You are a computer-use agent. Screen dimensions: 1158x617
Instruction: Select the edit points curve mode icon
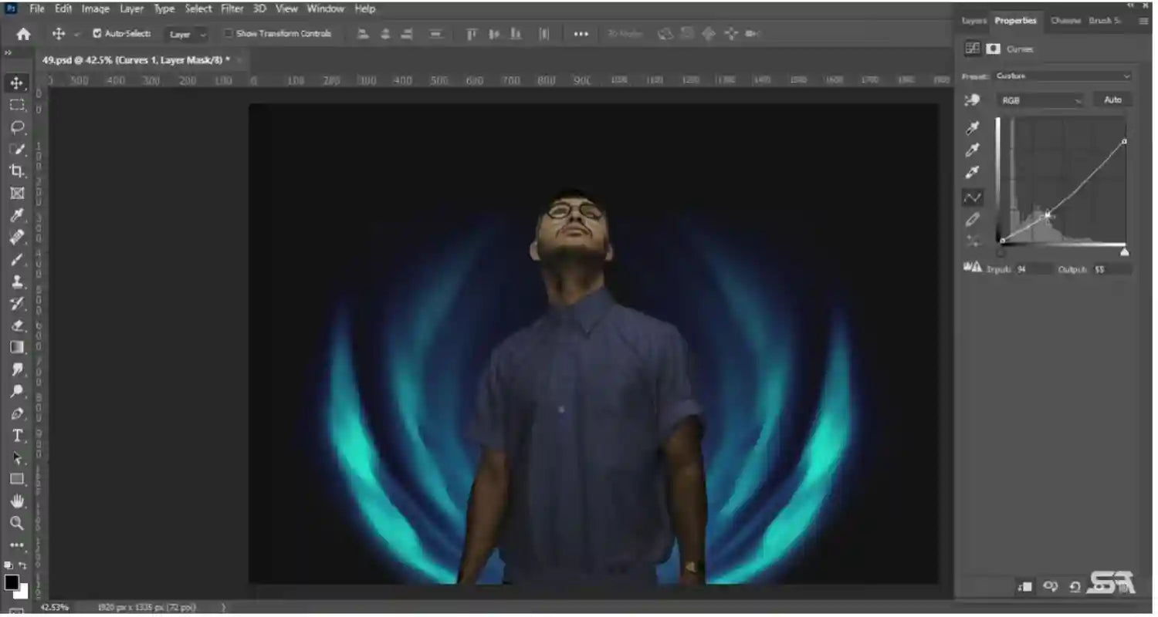(x=973, y=197)
